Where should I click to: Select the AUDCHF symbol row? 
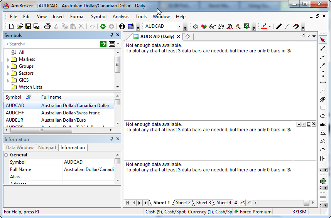(x=59, y=113)
